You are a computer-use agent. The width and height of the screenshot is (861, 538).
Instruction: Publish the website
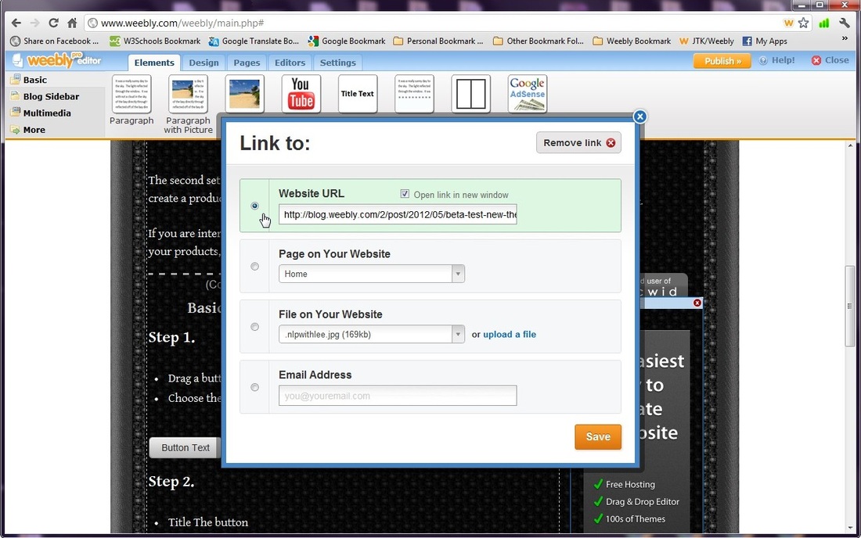click(x=722, y=60)
